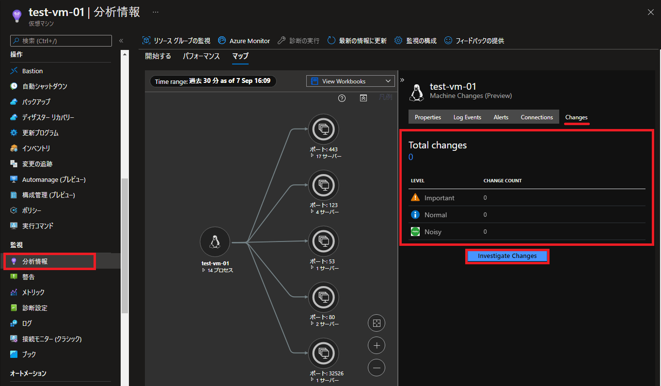Click the Important level row
The width and height of the screenshot is (661, 386).
(x=527, y=198)
